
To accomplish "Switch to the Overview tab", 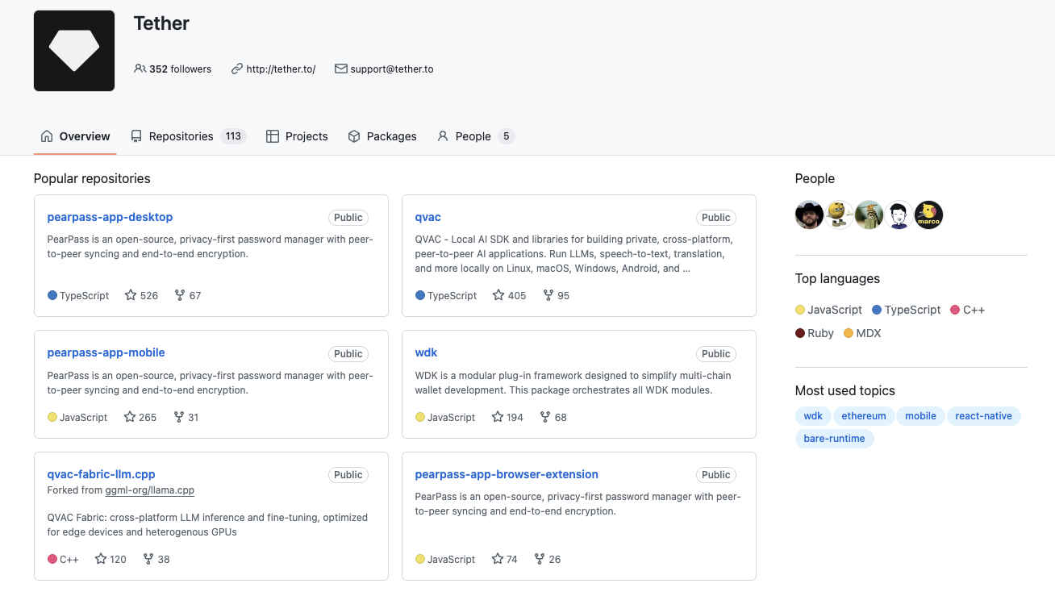I will pyautogui.click(x=75, y=136).
